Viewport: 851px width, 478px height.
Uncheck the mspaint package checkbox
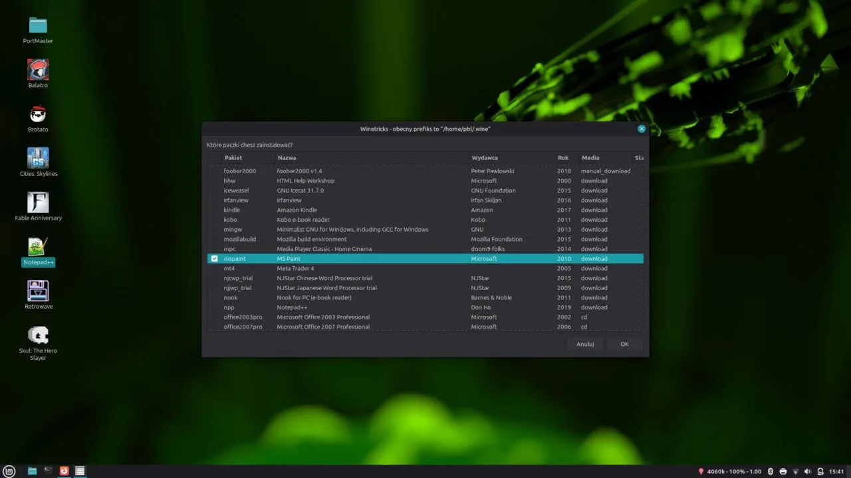(214, 259)
